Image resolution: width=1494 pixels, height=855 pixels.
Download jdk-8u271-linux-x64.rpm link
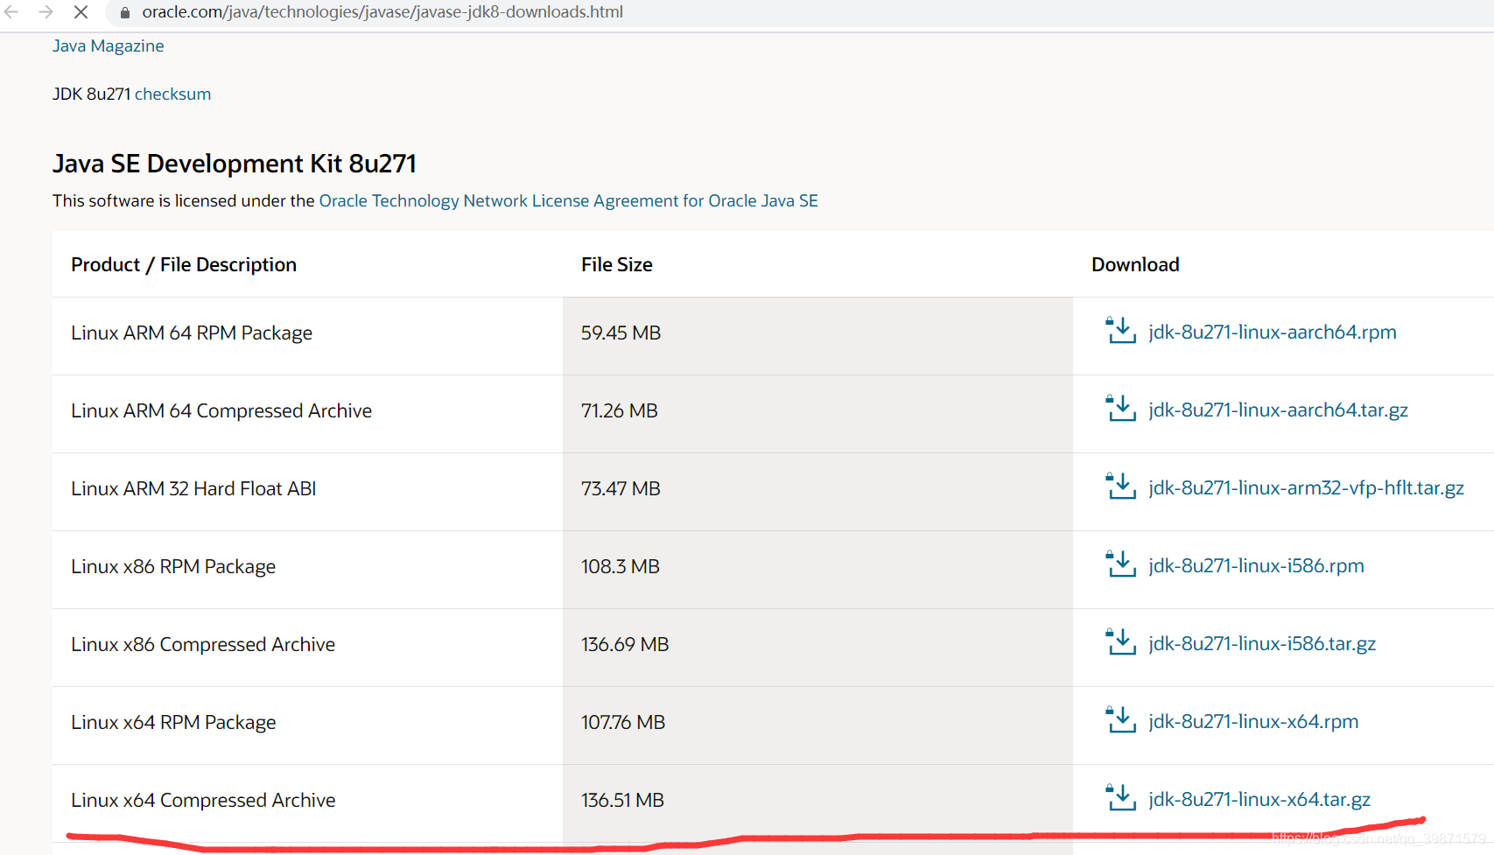[1253, 721]
